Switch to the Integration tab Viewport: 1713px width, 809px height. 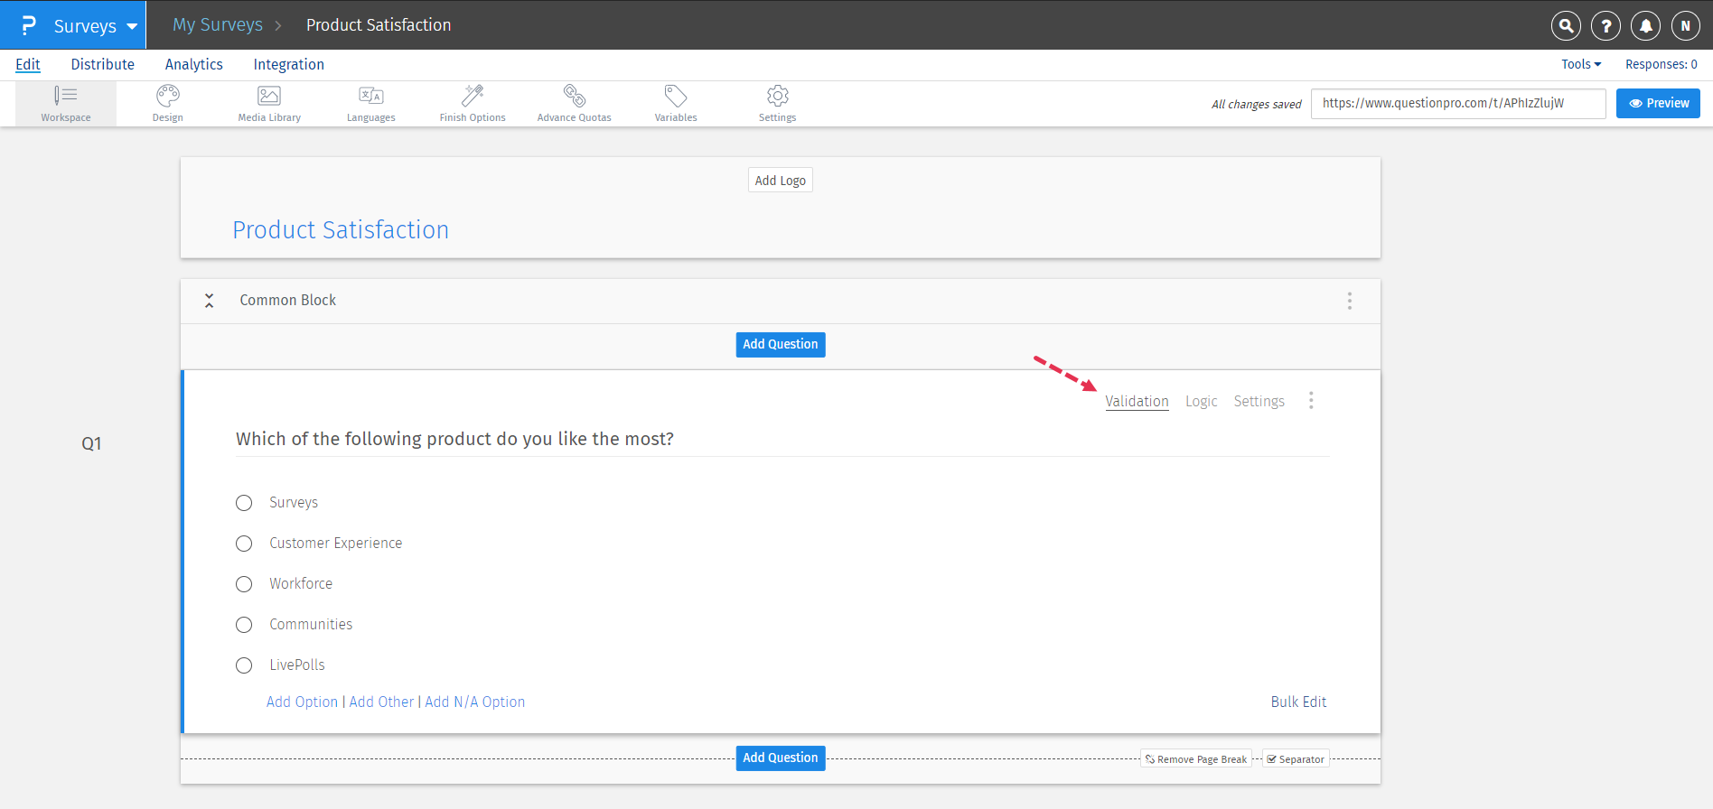click(289, 64)
